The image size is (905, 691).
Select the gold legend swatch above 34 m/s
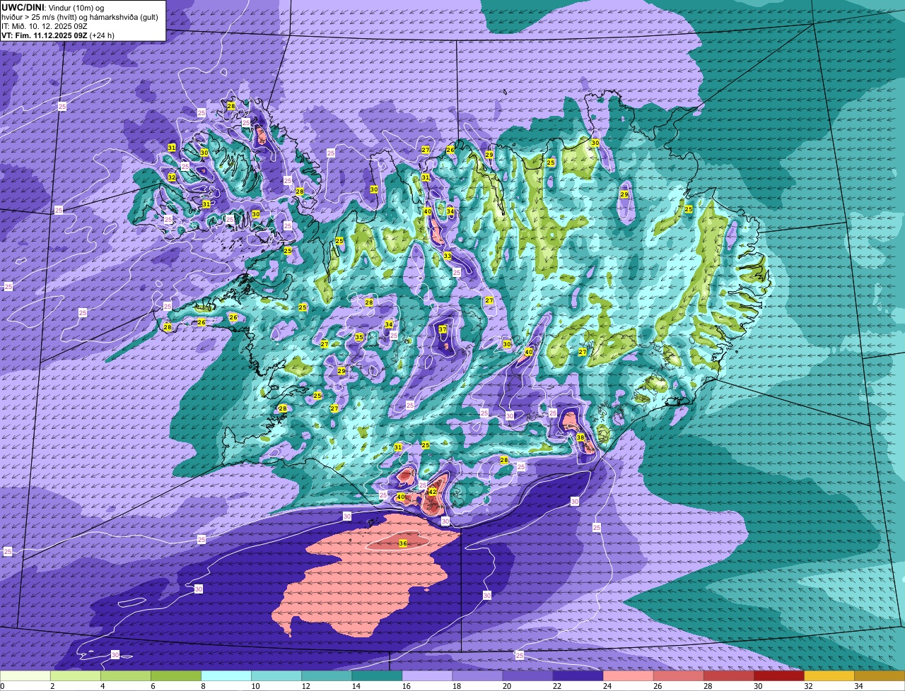(879, 676)
